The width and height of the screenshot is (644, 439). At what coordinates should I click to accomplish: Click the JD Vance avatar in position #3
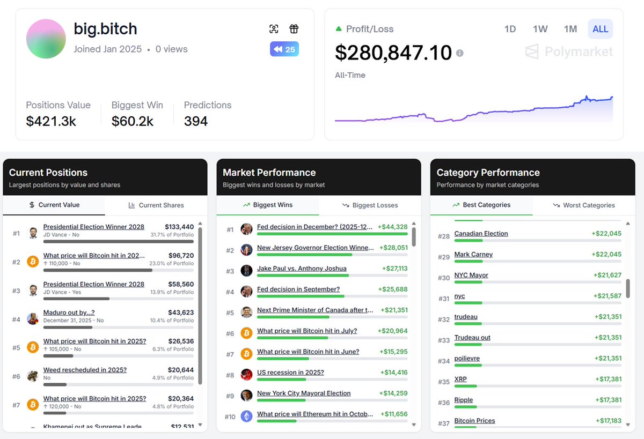click(33, 291)
